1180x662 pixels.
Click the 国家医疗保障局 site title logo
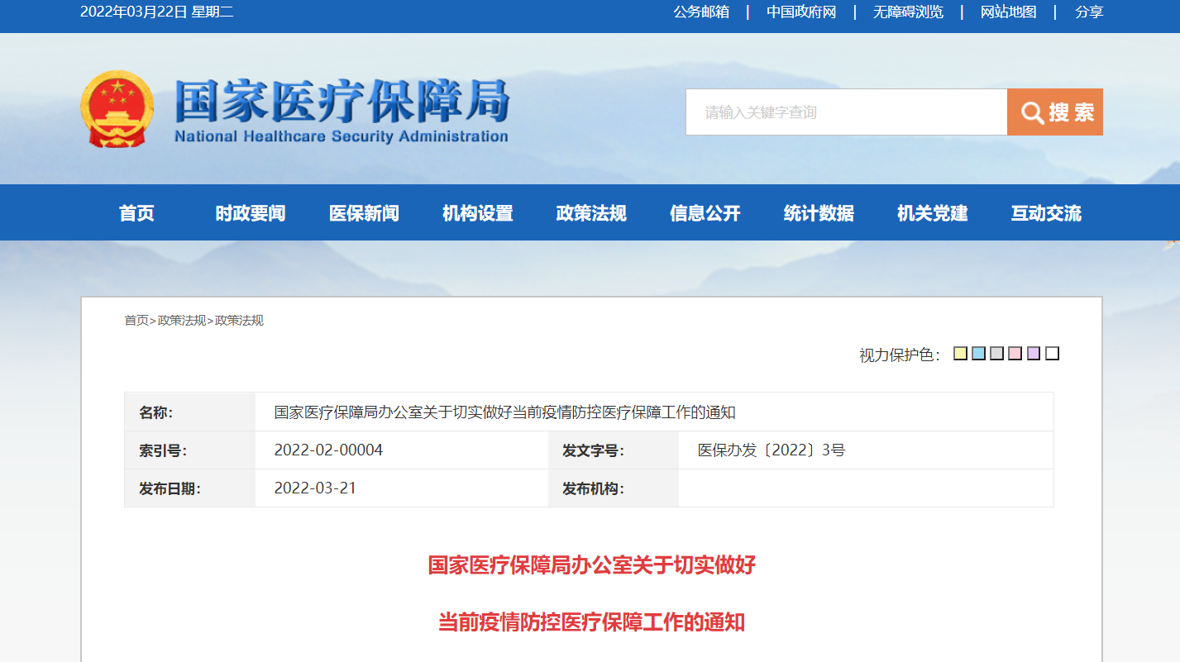[342, 112]
